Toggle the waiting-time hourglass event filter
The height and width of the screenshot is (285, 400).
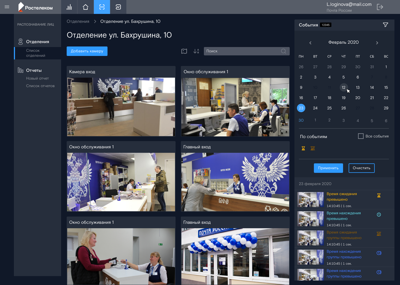(x=303, y=148)
